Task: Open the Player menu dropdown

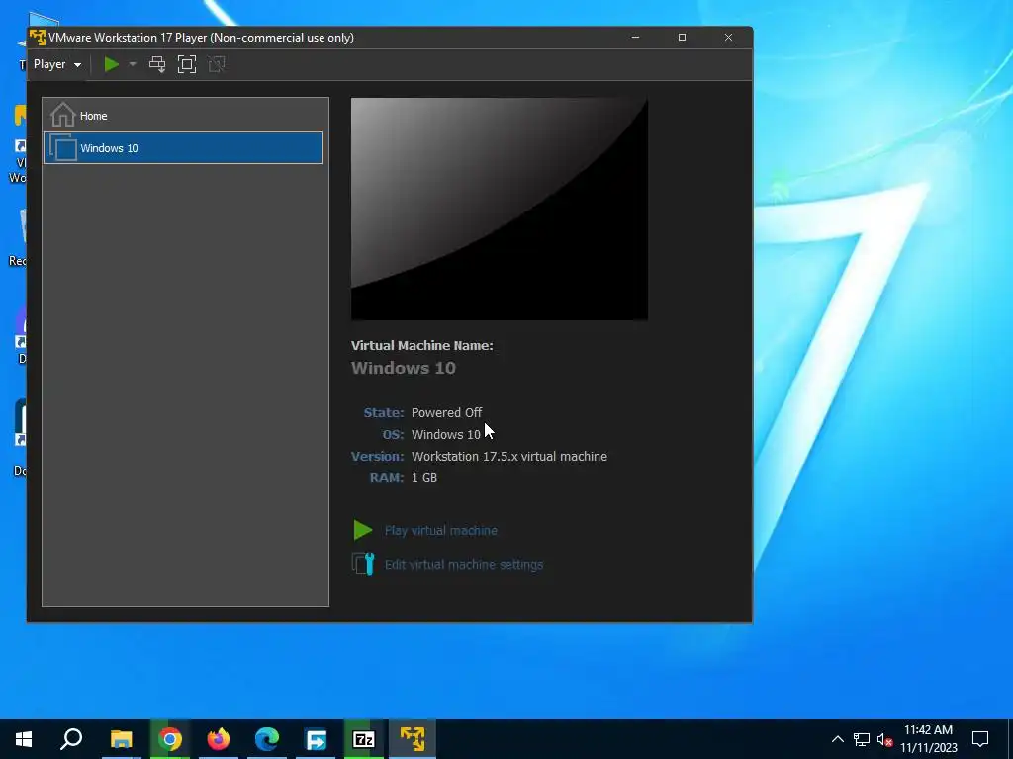Action: tap(56, 64)
